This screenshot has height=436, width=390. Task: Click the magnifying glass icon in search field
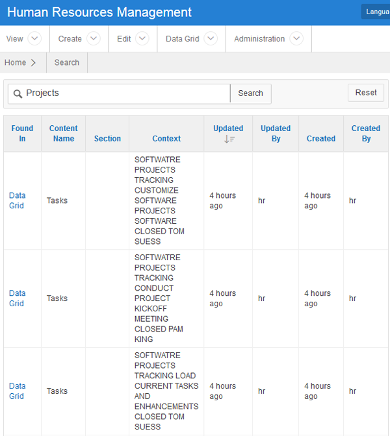(x=18, y=94)
